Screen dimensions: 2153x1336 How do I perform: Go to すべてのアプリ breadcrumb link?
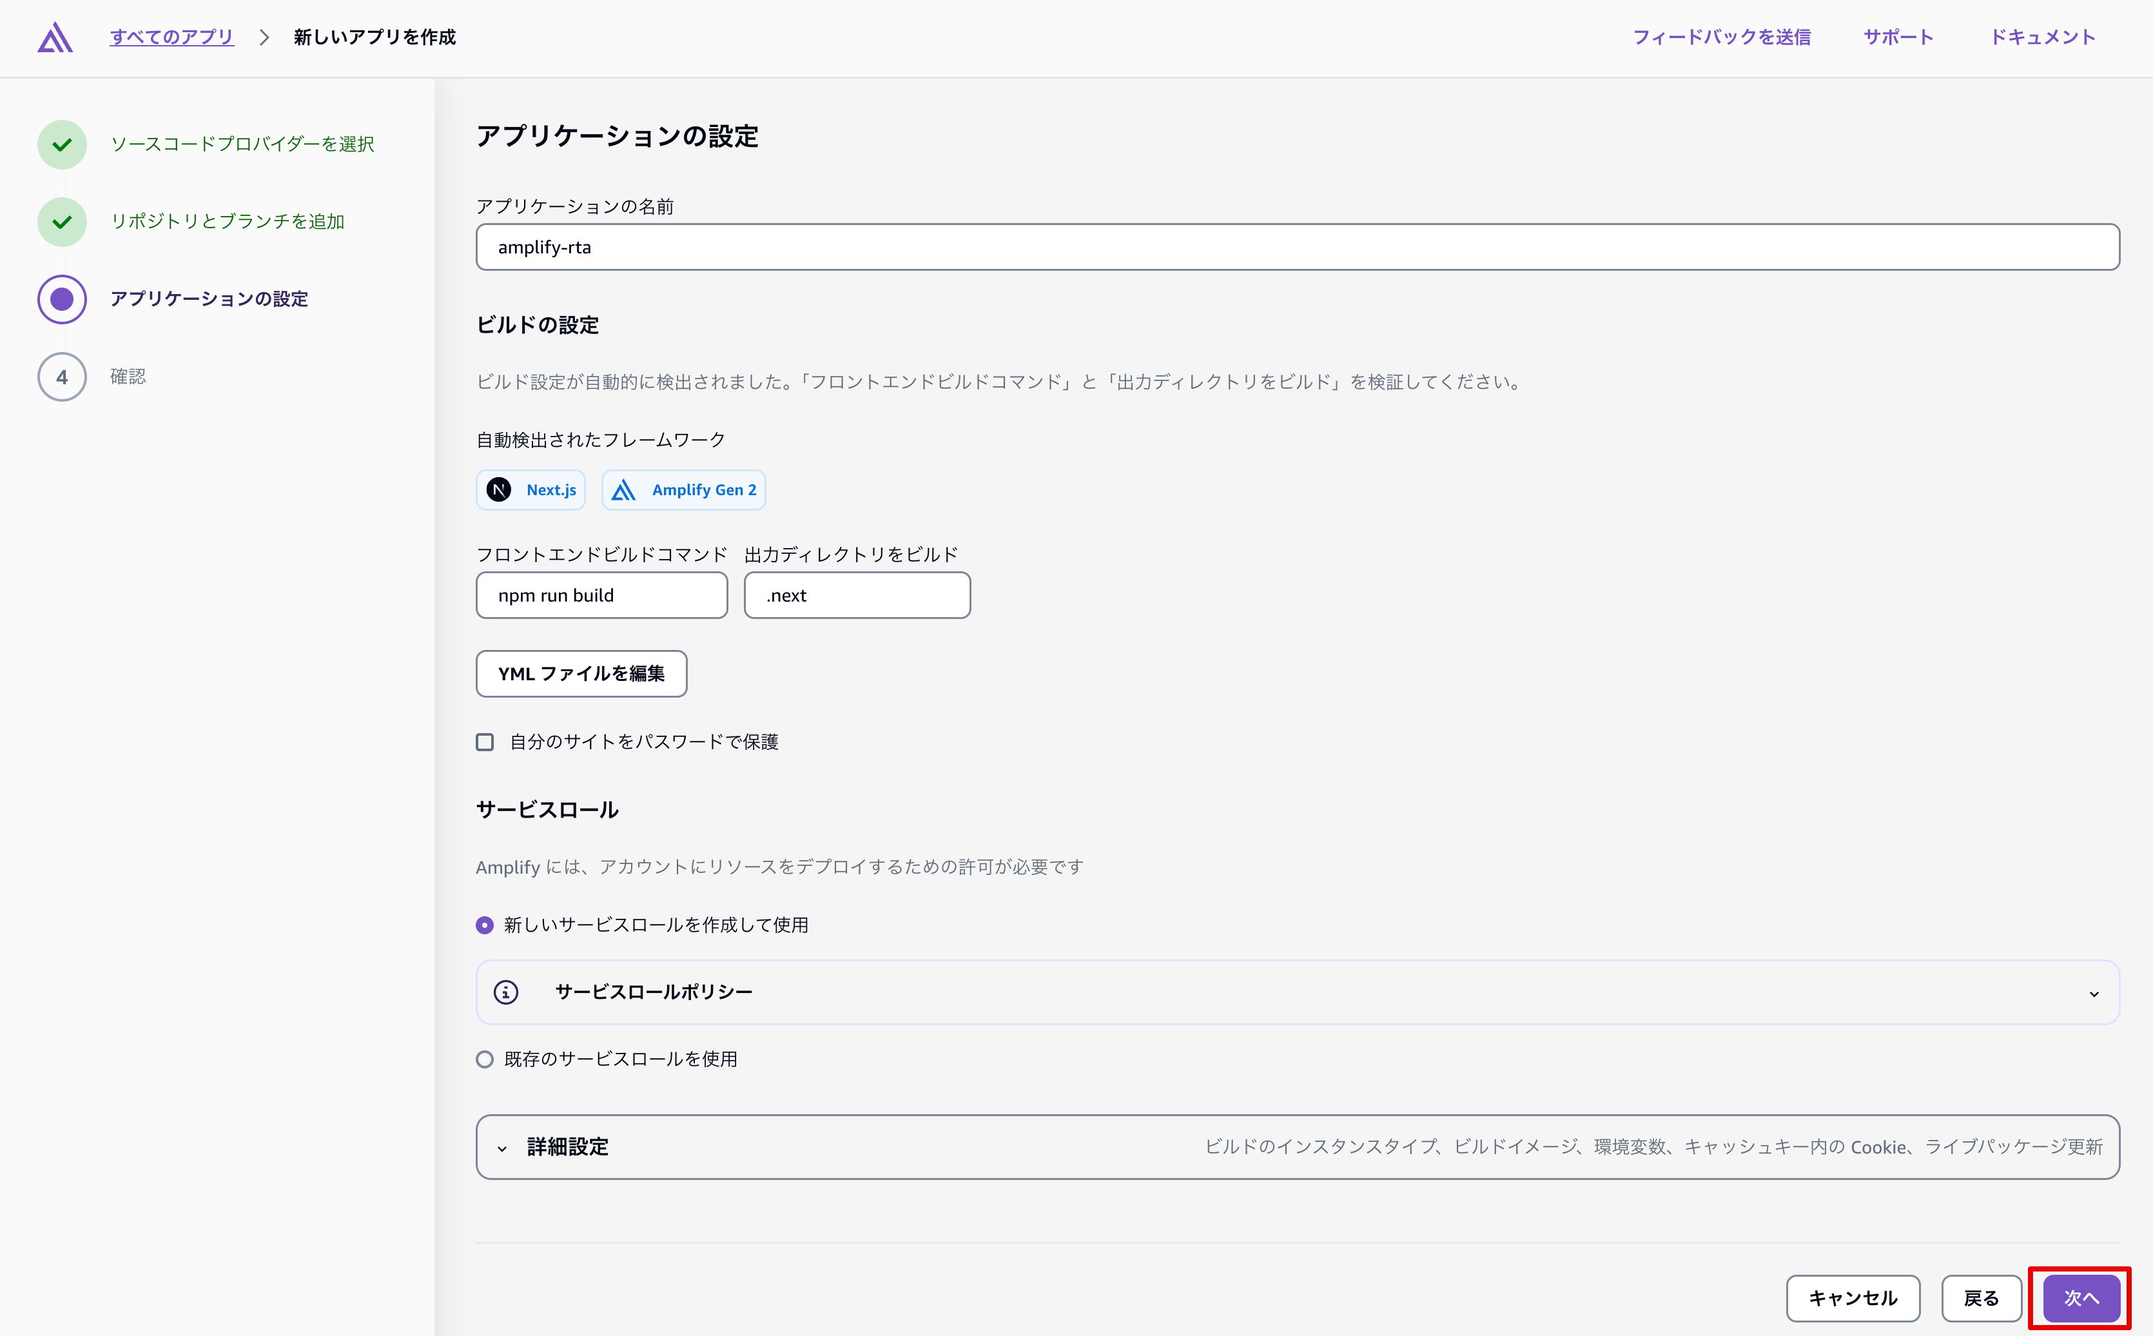(x=171, y=37)
